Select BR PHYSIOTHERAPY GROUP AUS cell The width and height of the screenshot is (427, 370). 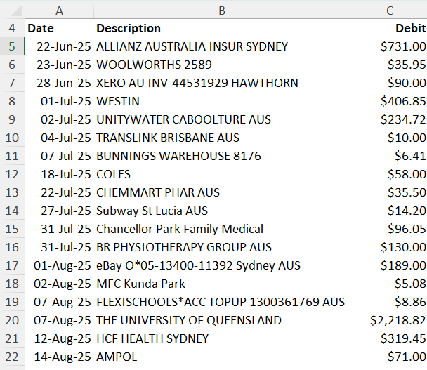coord(222,247)
